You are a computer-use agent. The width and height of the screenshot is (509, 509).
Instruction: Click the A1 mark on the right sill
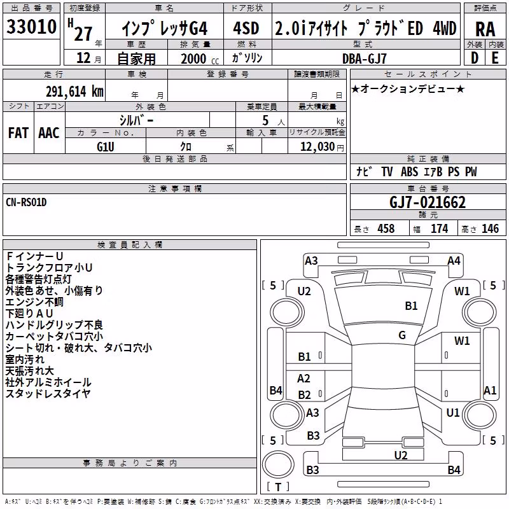click(x=490, y=390)
